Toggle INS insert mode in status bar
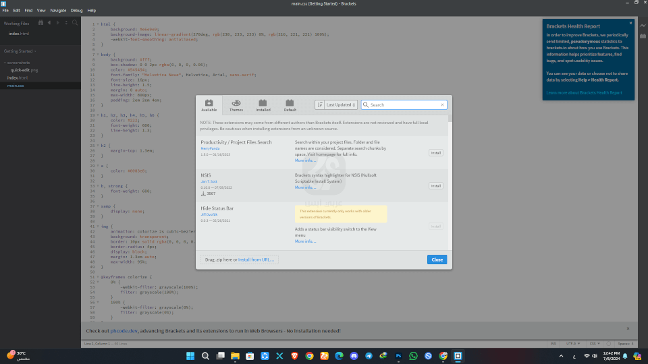648x364 pixels. click(x=553, y=344)
